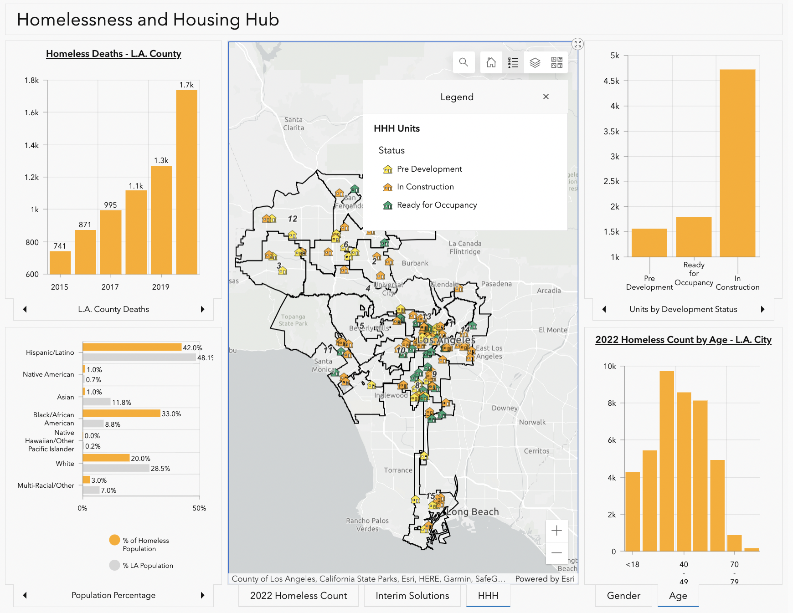This screenshot has height=613, width=793.
Task: Click the Powered by Esri link
Action: [545, 579]
